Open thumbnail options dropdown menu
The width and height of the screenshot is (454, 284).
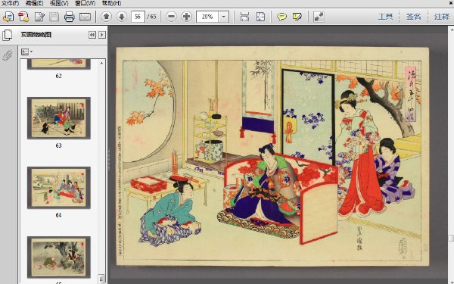(27, 51)
